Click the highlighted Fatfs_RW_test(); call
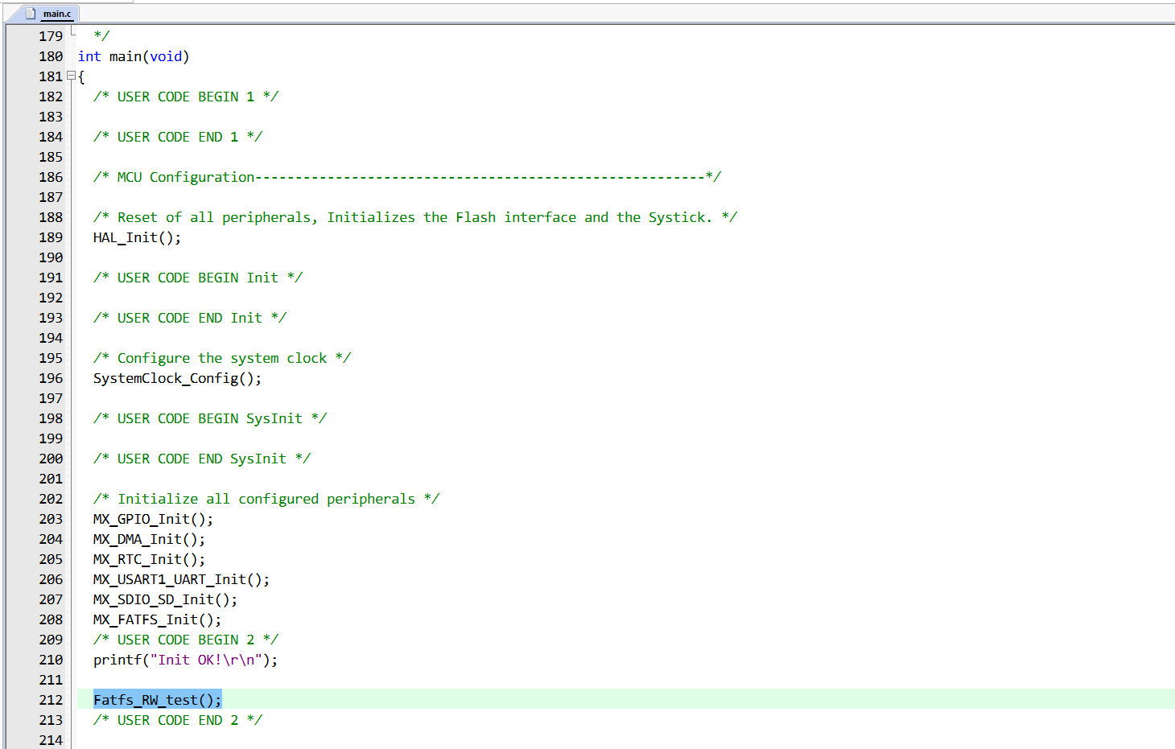 157,700
